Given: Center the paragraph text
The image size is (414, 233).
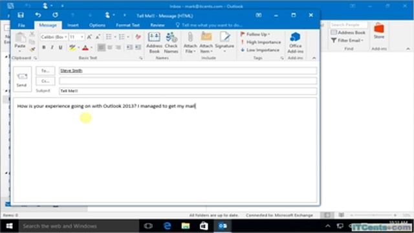Looking at the screenshot, I should 109,47.
